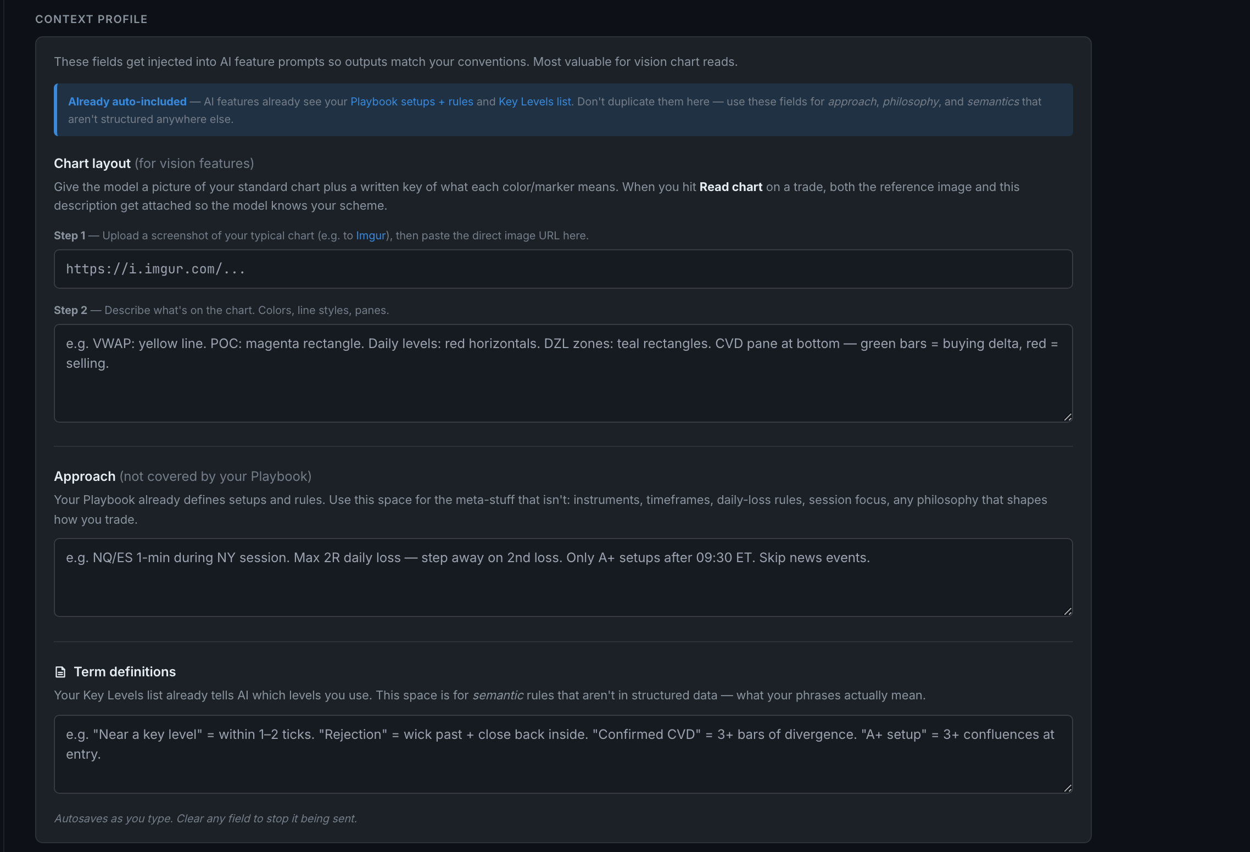Select the Chart layout heading
Viewport: 1250px width, 852px height.
point(92,164)
